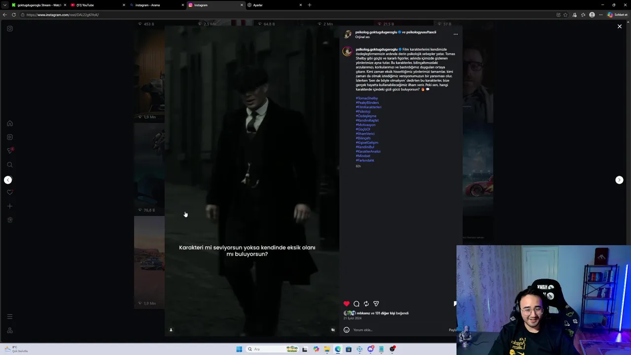Show tagged people on the reel
This screenshot has width=631, height=355.
pos(171,330)
